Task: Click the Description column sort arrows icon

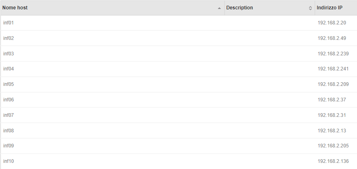Action: (310, 8)
